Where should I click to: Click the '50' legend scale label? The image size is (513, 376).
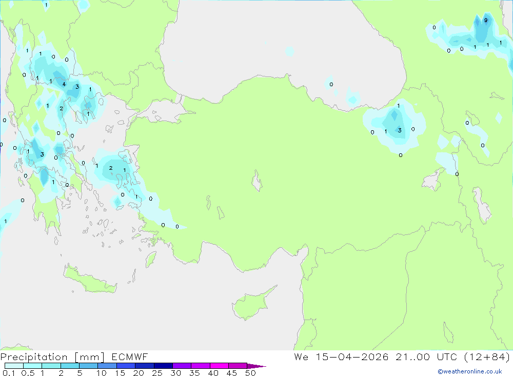(250, 373)
